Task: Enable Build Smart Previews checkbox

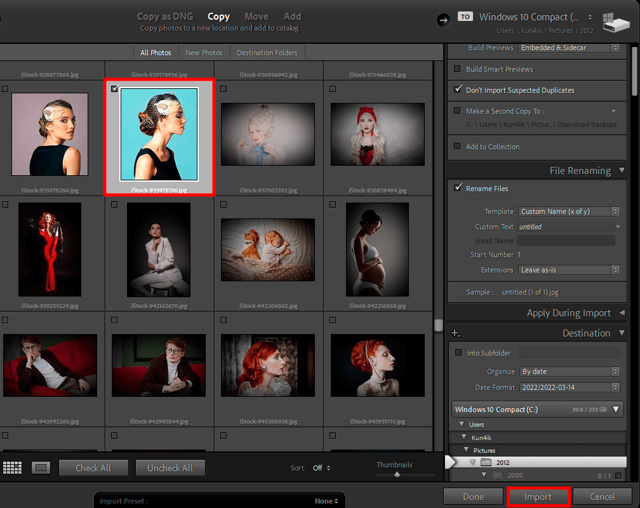Action: pos(457,69)
